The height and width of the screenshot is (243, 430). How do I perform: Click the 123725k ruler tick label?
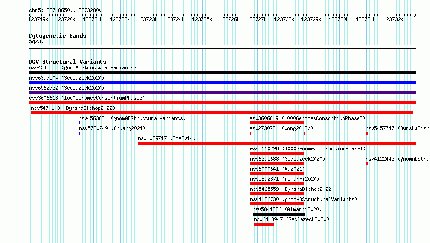click(x=202, y=19)
